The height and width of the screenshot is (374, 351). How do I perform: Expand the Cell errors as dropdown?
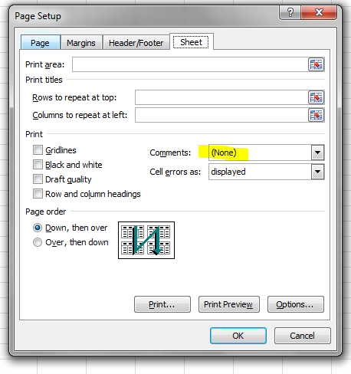click(x=318, y=172)
